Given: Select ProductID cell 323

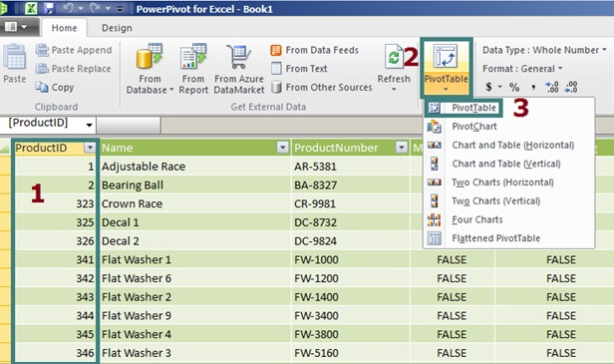Looking at the screenshot, I should [x=55, y=203].
